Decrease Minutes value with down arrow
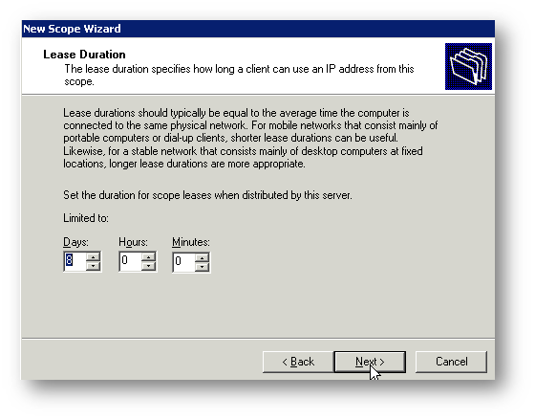The width and height of the screenshot is (535, 420). 202,267
